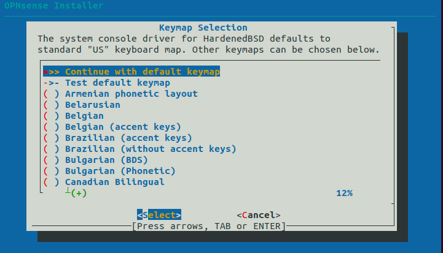Click the 'OPNsense Installer' header text
Screen dimensions: 443x253
click(x=54, y=6)
